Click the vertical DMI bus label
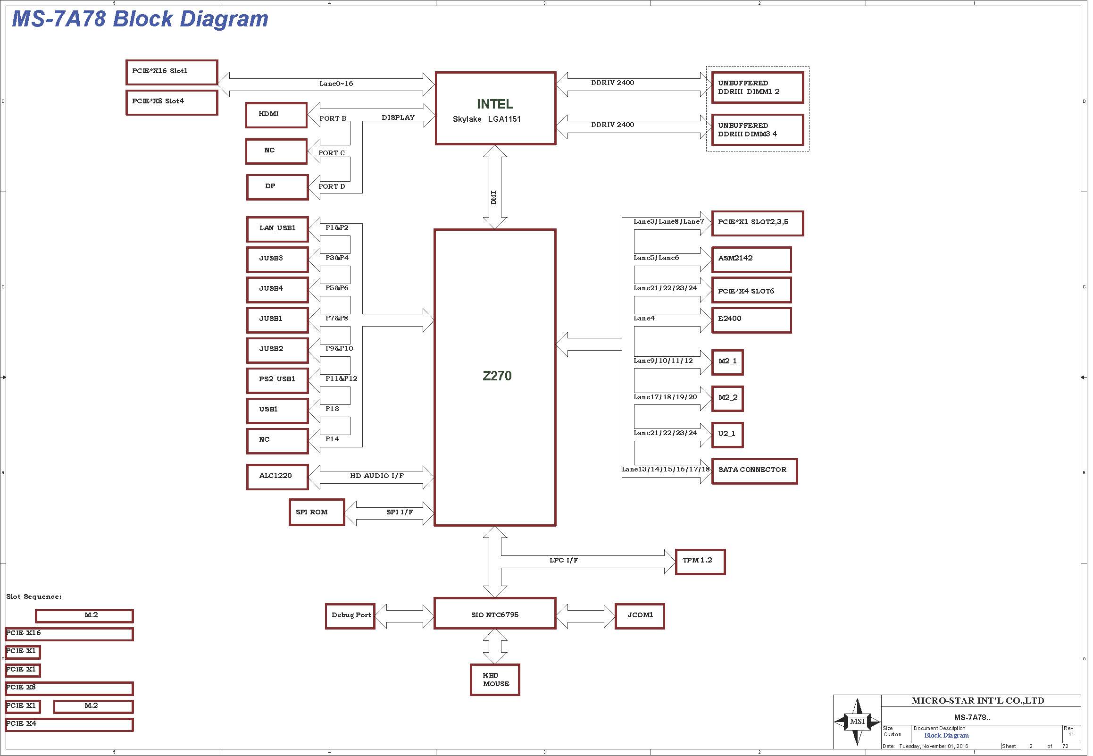Viewport: 1093px width, 756px height. (x=494, y=198)
